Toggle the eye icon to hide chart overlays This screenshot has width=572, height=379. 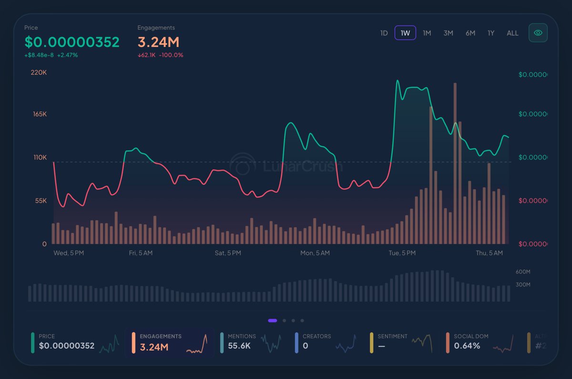click(x=538, y=33)
